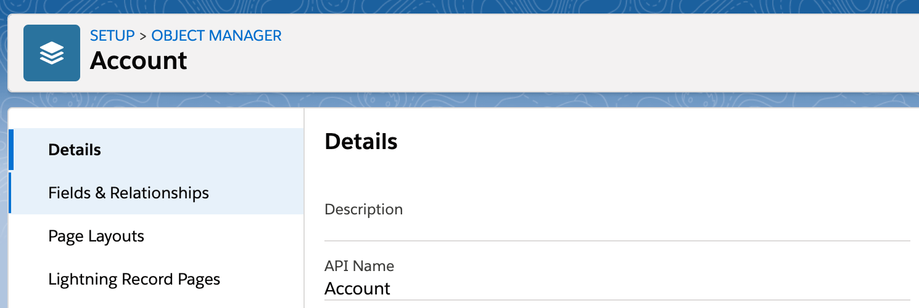Click the Object Manager stacked-layers icon
Image resolution: width=919 pixels, height=308 pixels.
pyautogui.click(x=52, y=53)
